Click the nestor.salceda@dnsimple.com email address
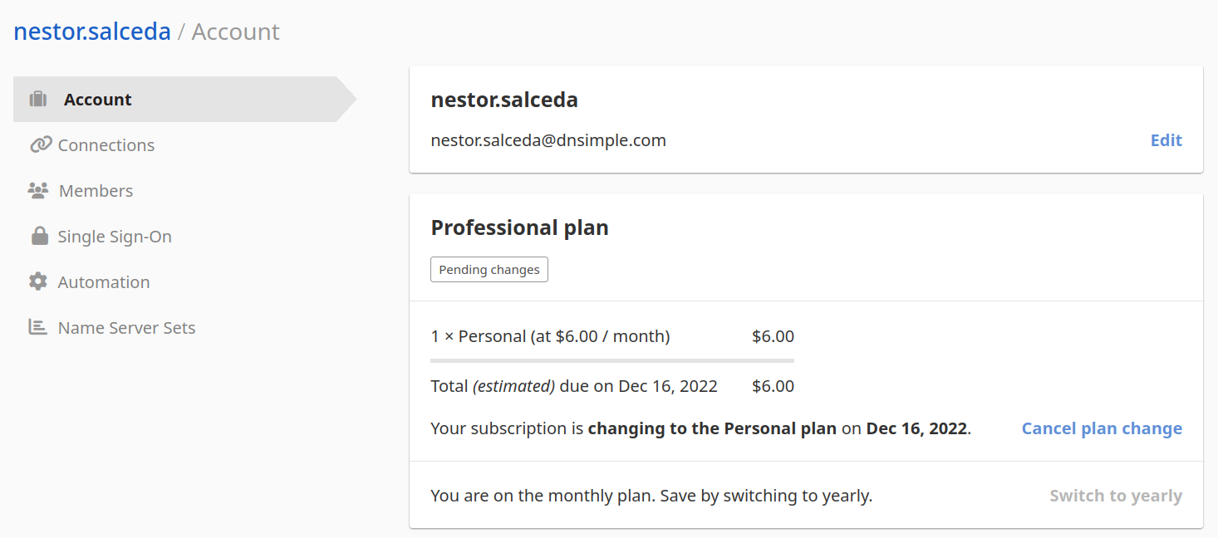 click(x=548, y=140)
